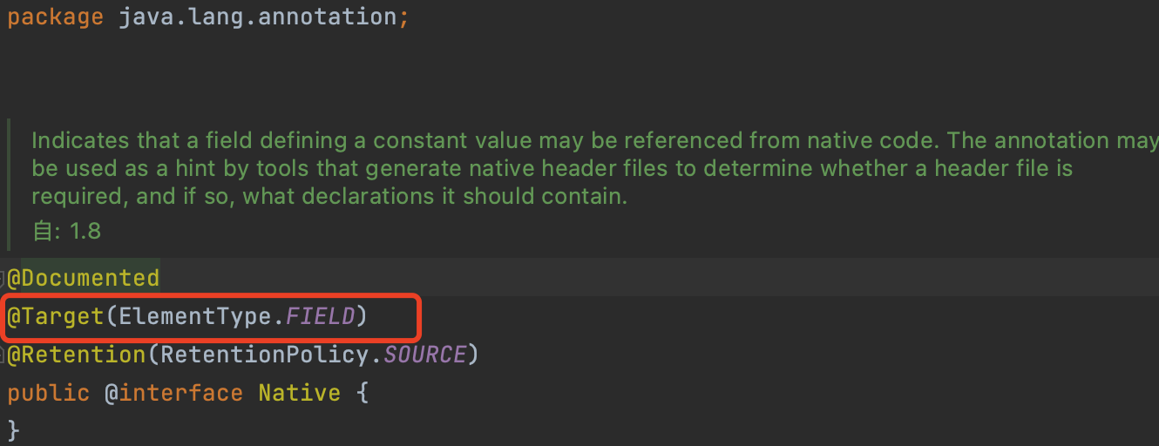Click the package keyword
The image size is (1159, 446).
pyautogui.click(x=56, y=17)
